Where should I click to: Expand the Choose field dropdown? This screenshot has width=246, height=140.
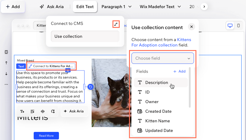[x=163, y=58]
